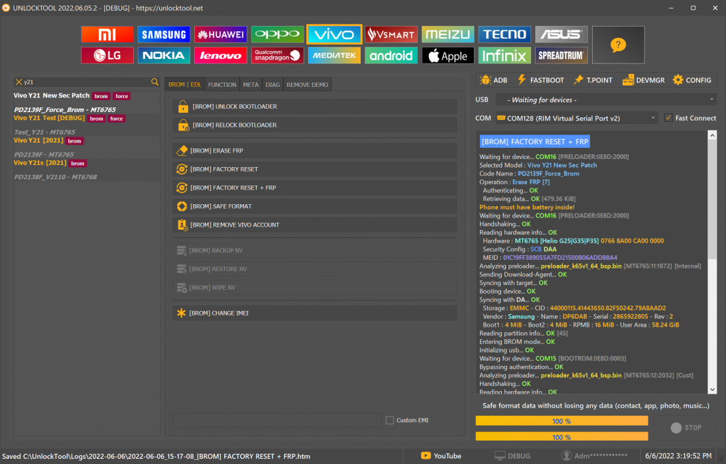Select the Oppo brand icon

pos(277,34)
